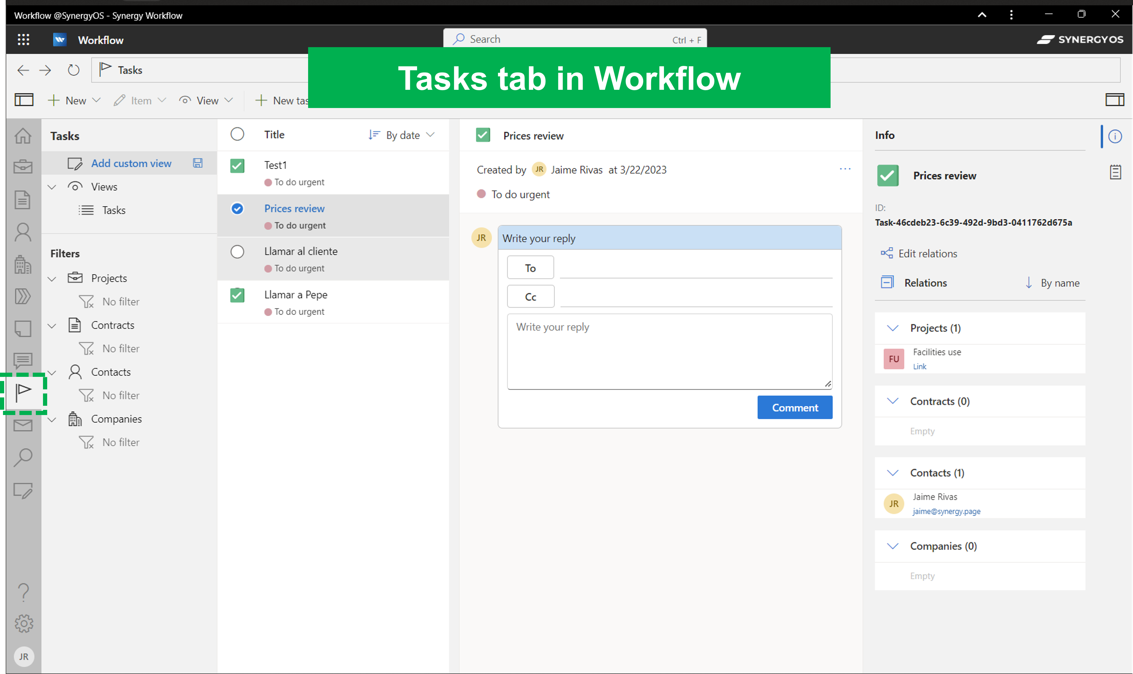Refresh the Tasks page
Viewport: 1133px width, 674px height.
[x=73, y=70]
